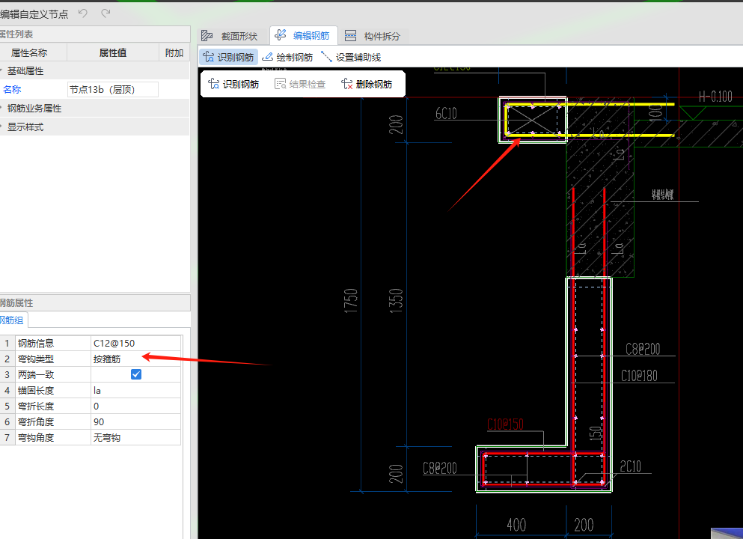Click the 结果检查 button
Image resolution: width=743 pixels, height=539 pixels.
pyautogui.click(x=300, y=84)
